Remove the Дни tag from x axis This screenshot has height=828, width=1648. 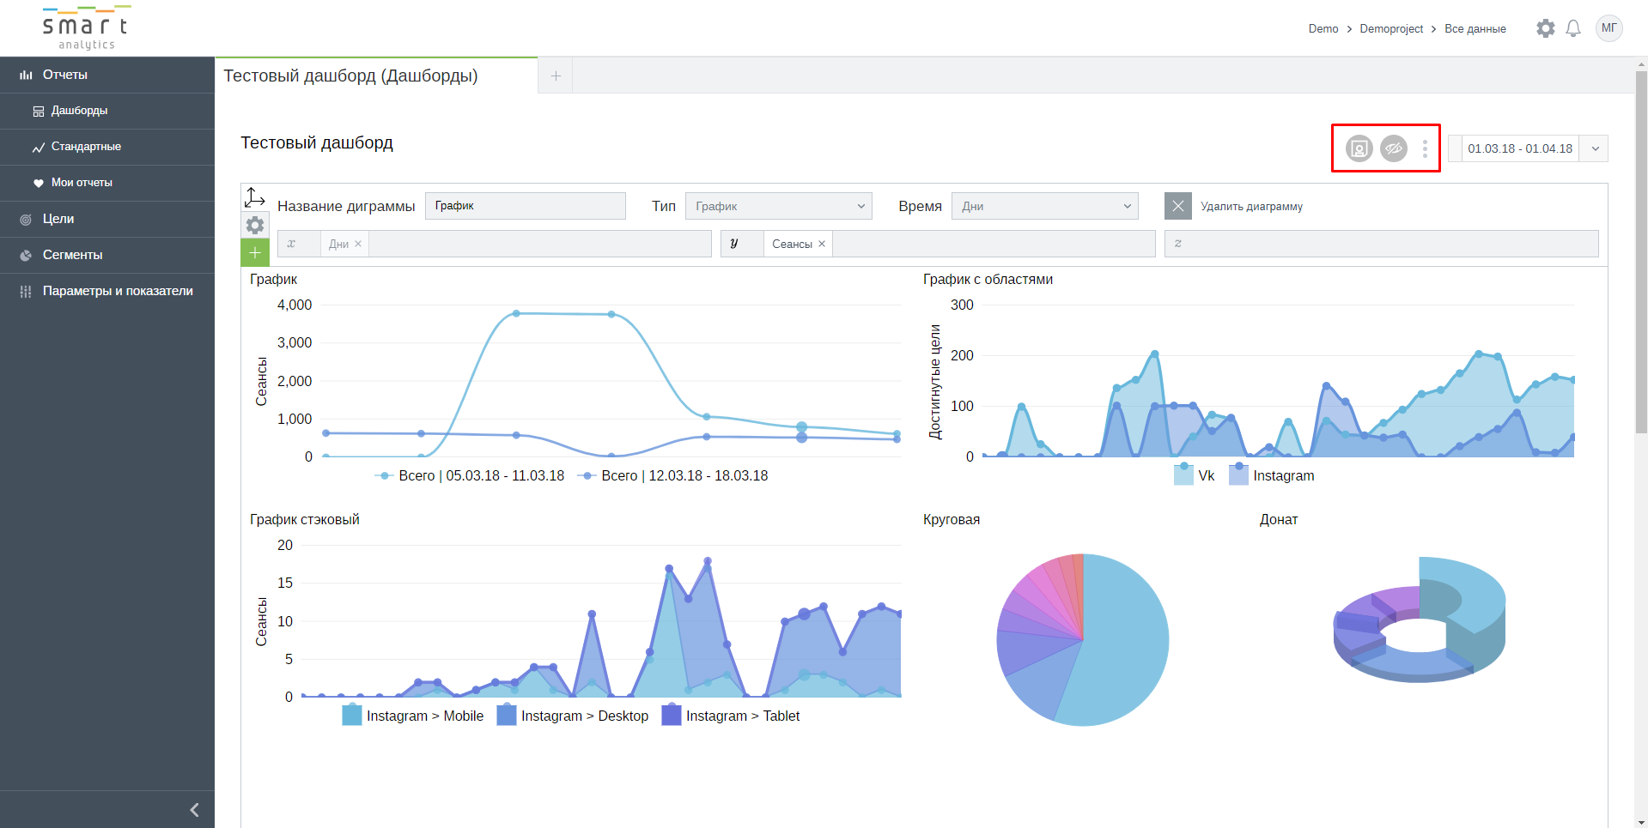click(x=358, y=244)
